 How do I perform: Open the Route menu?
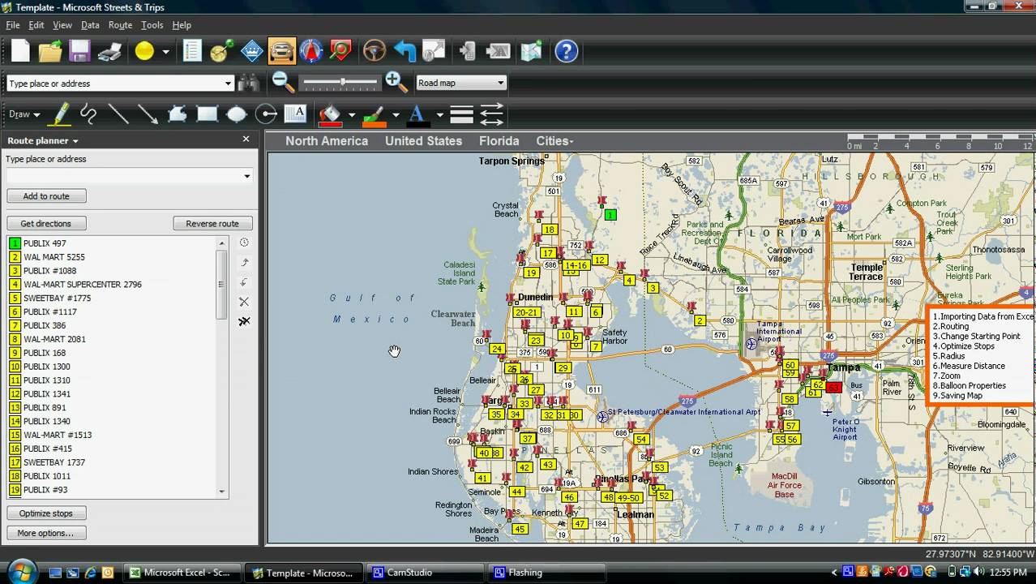tap(120, 25)
